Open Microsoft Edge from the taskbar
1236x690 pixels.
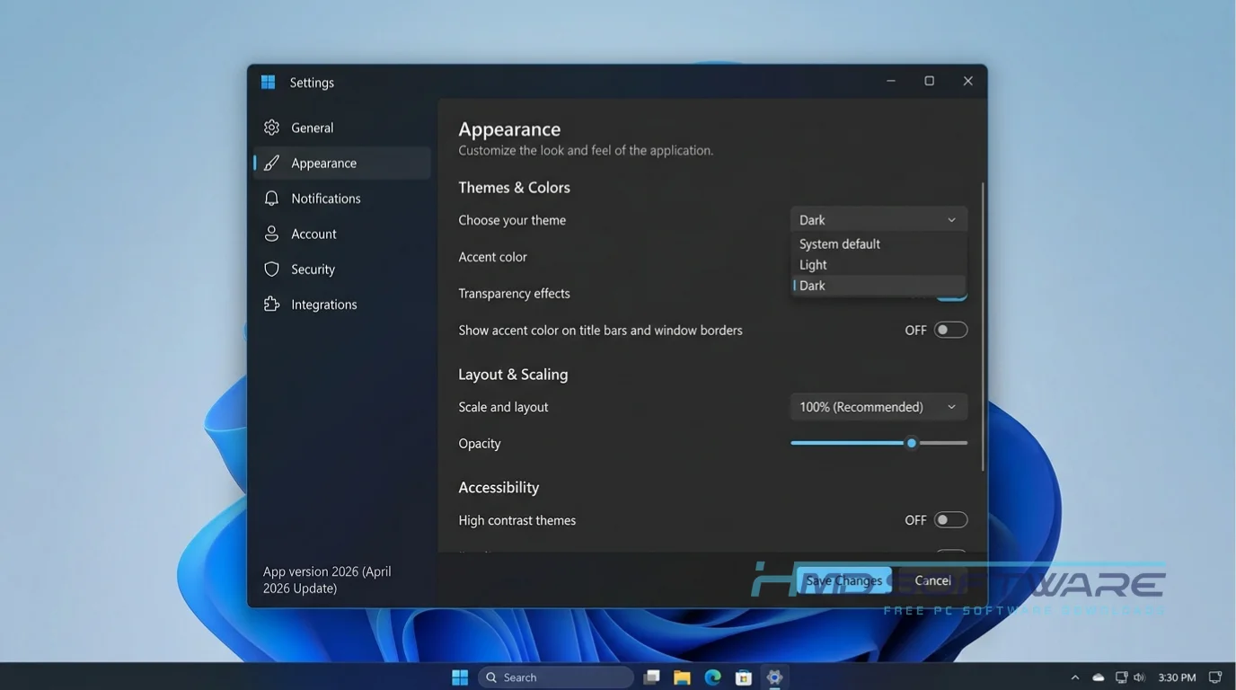(712, 677)
